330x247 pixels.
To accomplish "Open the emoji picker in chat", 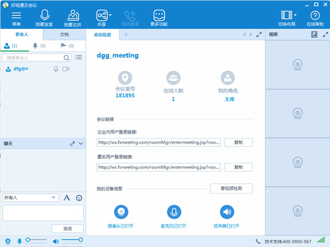I will pos(79,197).
